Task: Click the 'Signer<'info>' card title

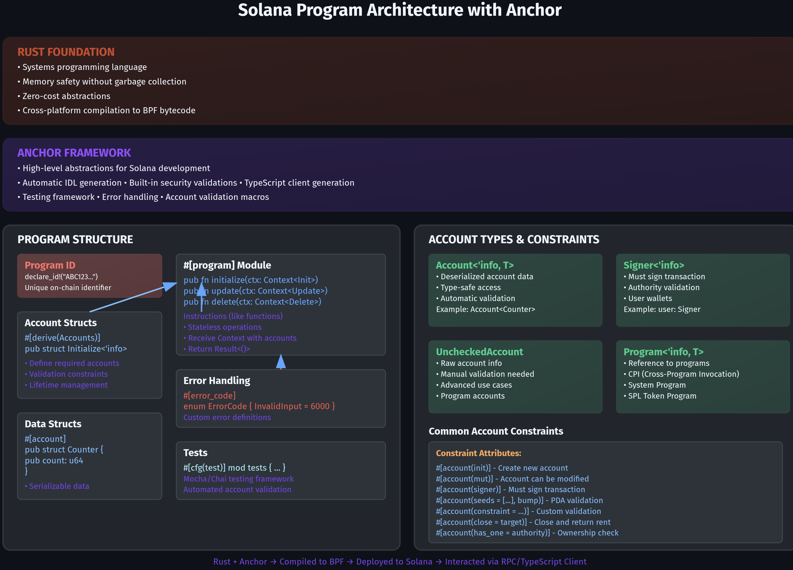Action: tap(654, 265)
